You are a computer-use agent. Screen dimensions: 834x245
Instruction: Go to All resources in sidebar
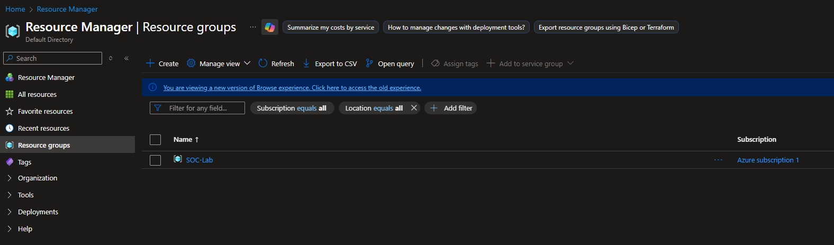pyautogui.click(x=37, y=95)
